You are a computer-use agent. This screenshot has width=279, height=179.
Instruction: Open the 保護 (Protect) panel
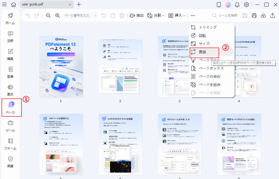pyautogui.click(x=10, y=162)
